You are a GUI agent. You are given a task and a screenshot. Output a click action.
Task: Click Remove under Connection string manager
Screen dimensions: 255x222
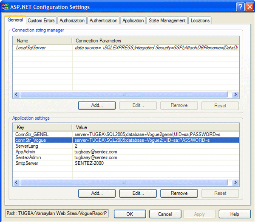click(x=179, y=105)
